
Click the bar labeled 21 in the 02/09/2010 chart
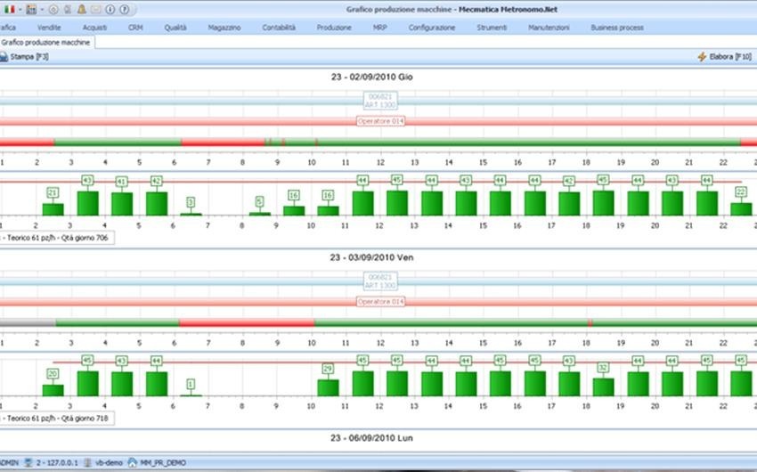coord(53,209)
